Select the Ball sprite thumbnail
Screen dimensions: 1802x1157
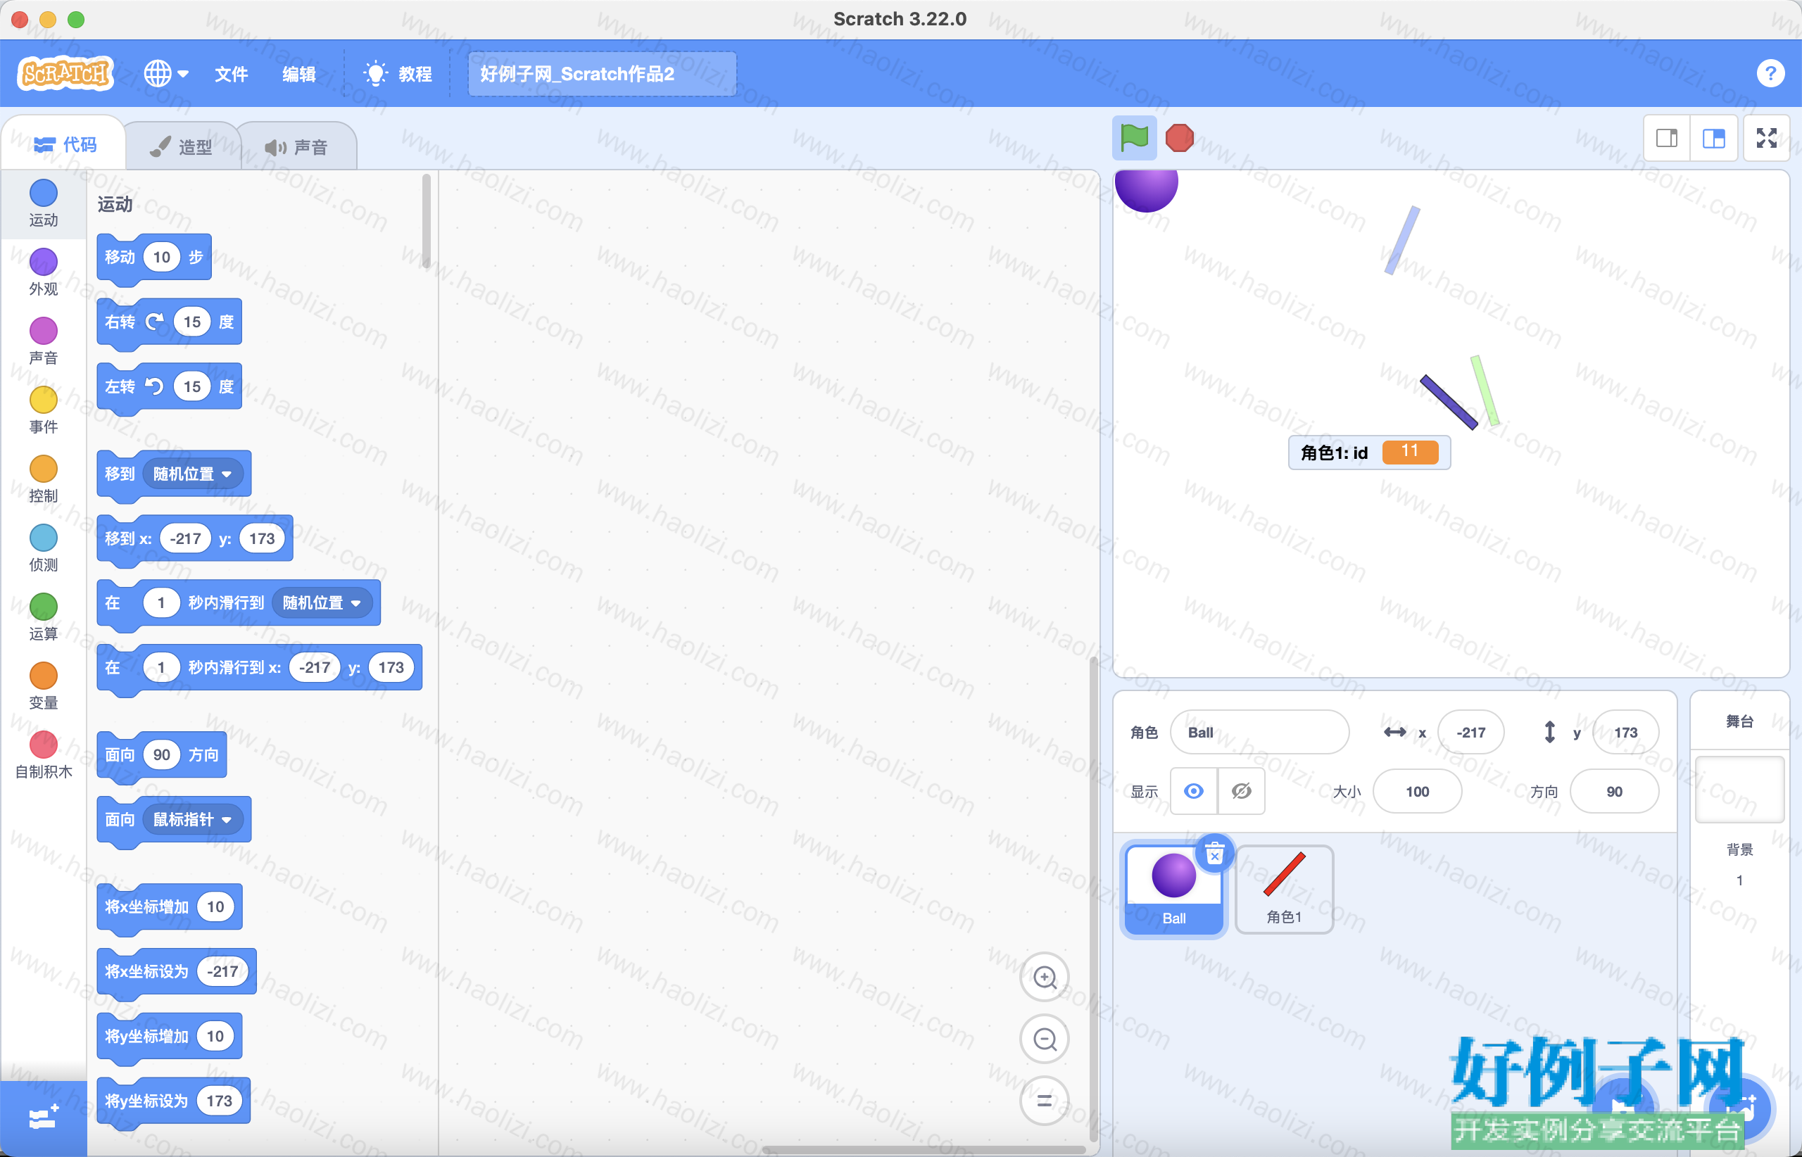[x=1174, y=890]
